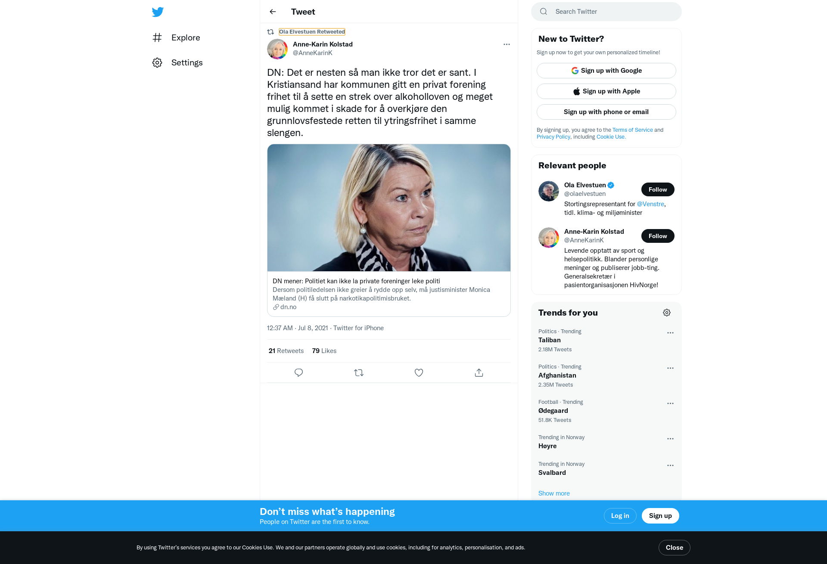
Task: Retweet using the action bar retweet icon
Action: 359,372
